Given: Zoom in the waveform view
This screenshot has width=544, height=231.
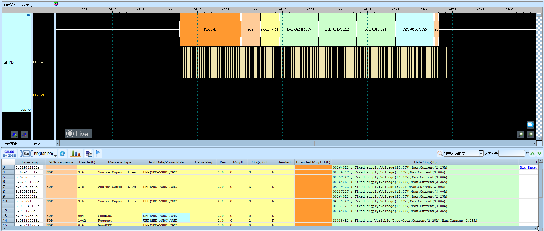Looking at the screenshot, I should pos(530,134).
